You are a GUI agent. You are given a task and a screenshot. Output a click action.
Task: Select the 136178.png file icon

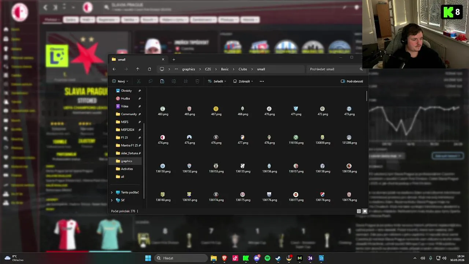click(x=322, y=194)
